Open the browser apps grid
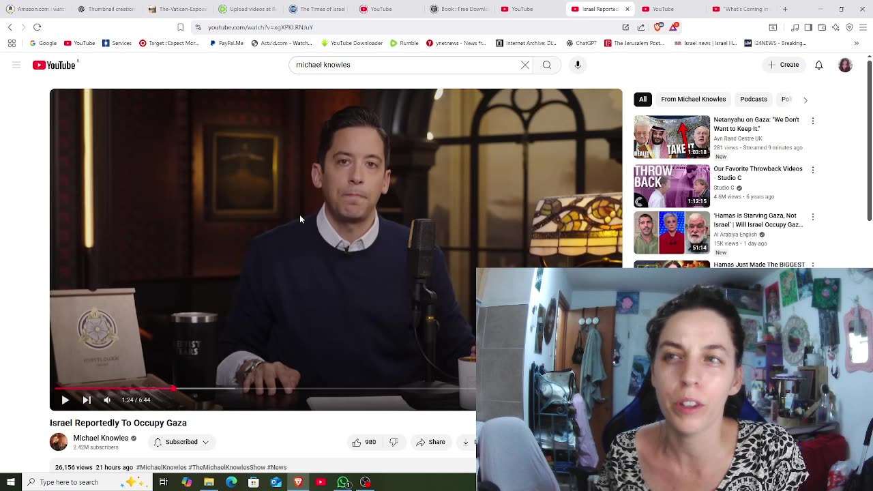 [x=12, y=43]
